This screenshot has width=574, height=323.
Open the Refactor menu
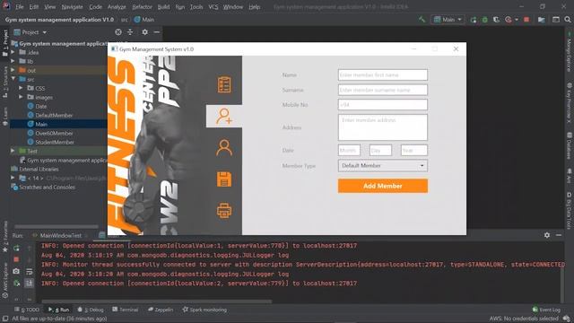[x=142, y=7]
